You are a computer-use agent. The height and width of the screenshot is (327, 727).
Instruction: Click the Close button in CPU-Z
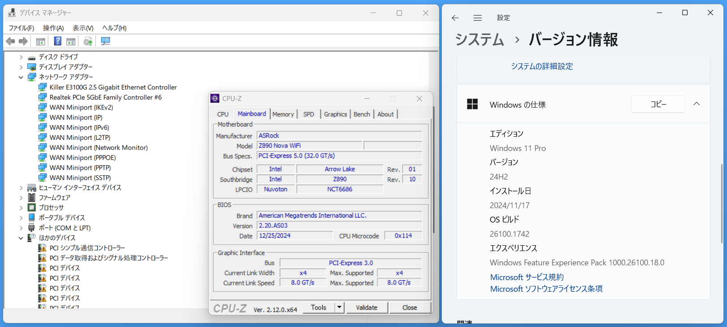point(410,307)
